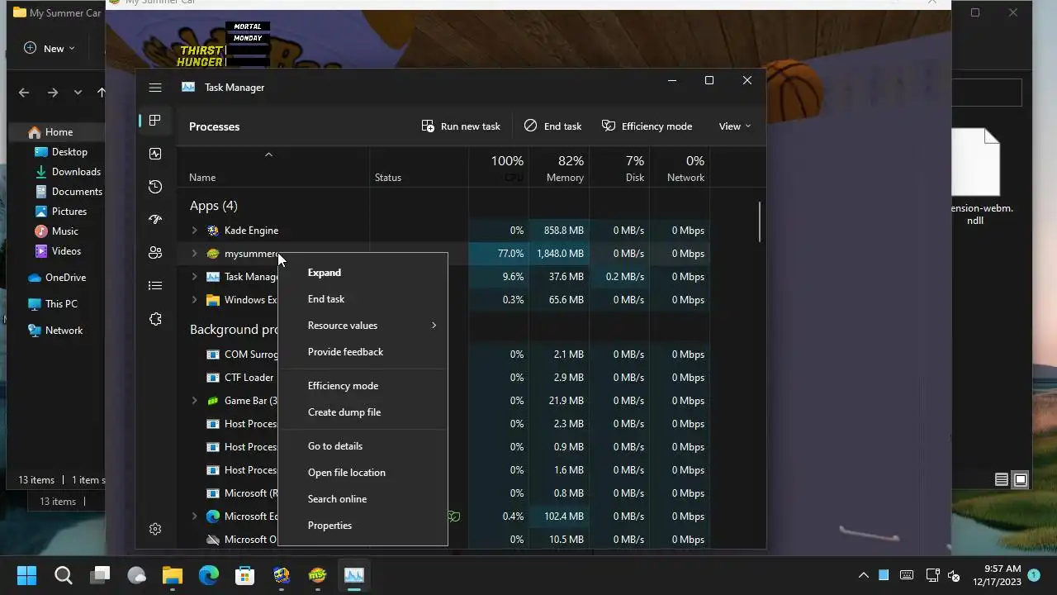Open Downloads in File Explorer sidebar
This screenshot has width=1057, height=595.
click(68, 172)
